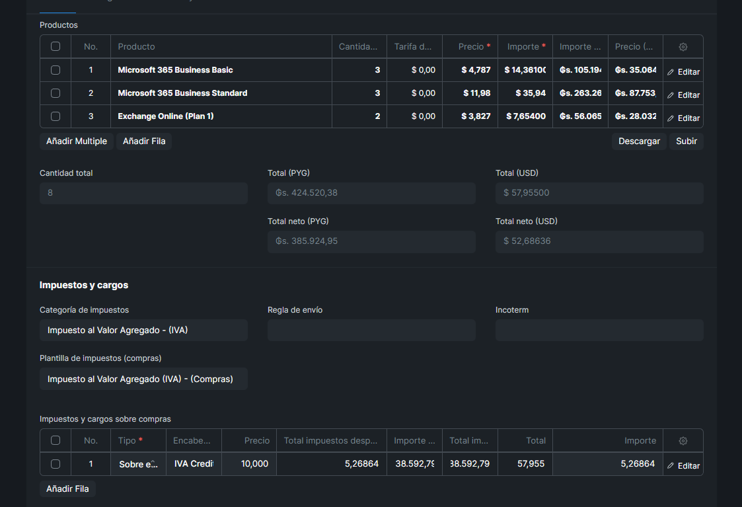Click the Cantidad total field
The image size is (742, 507).
[x=143, y=193]
